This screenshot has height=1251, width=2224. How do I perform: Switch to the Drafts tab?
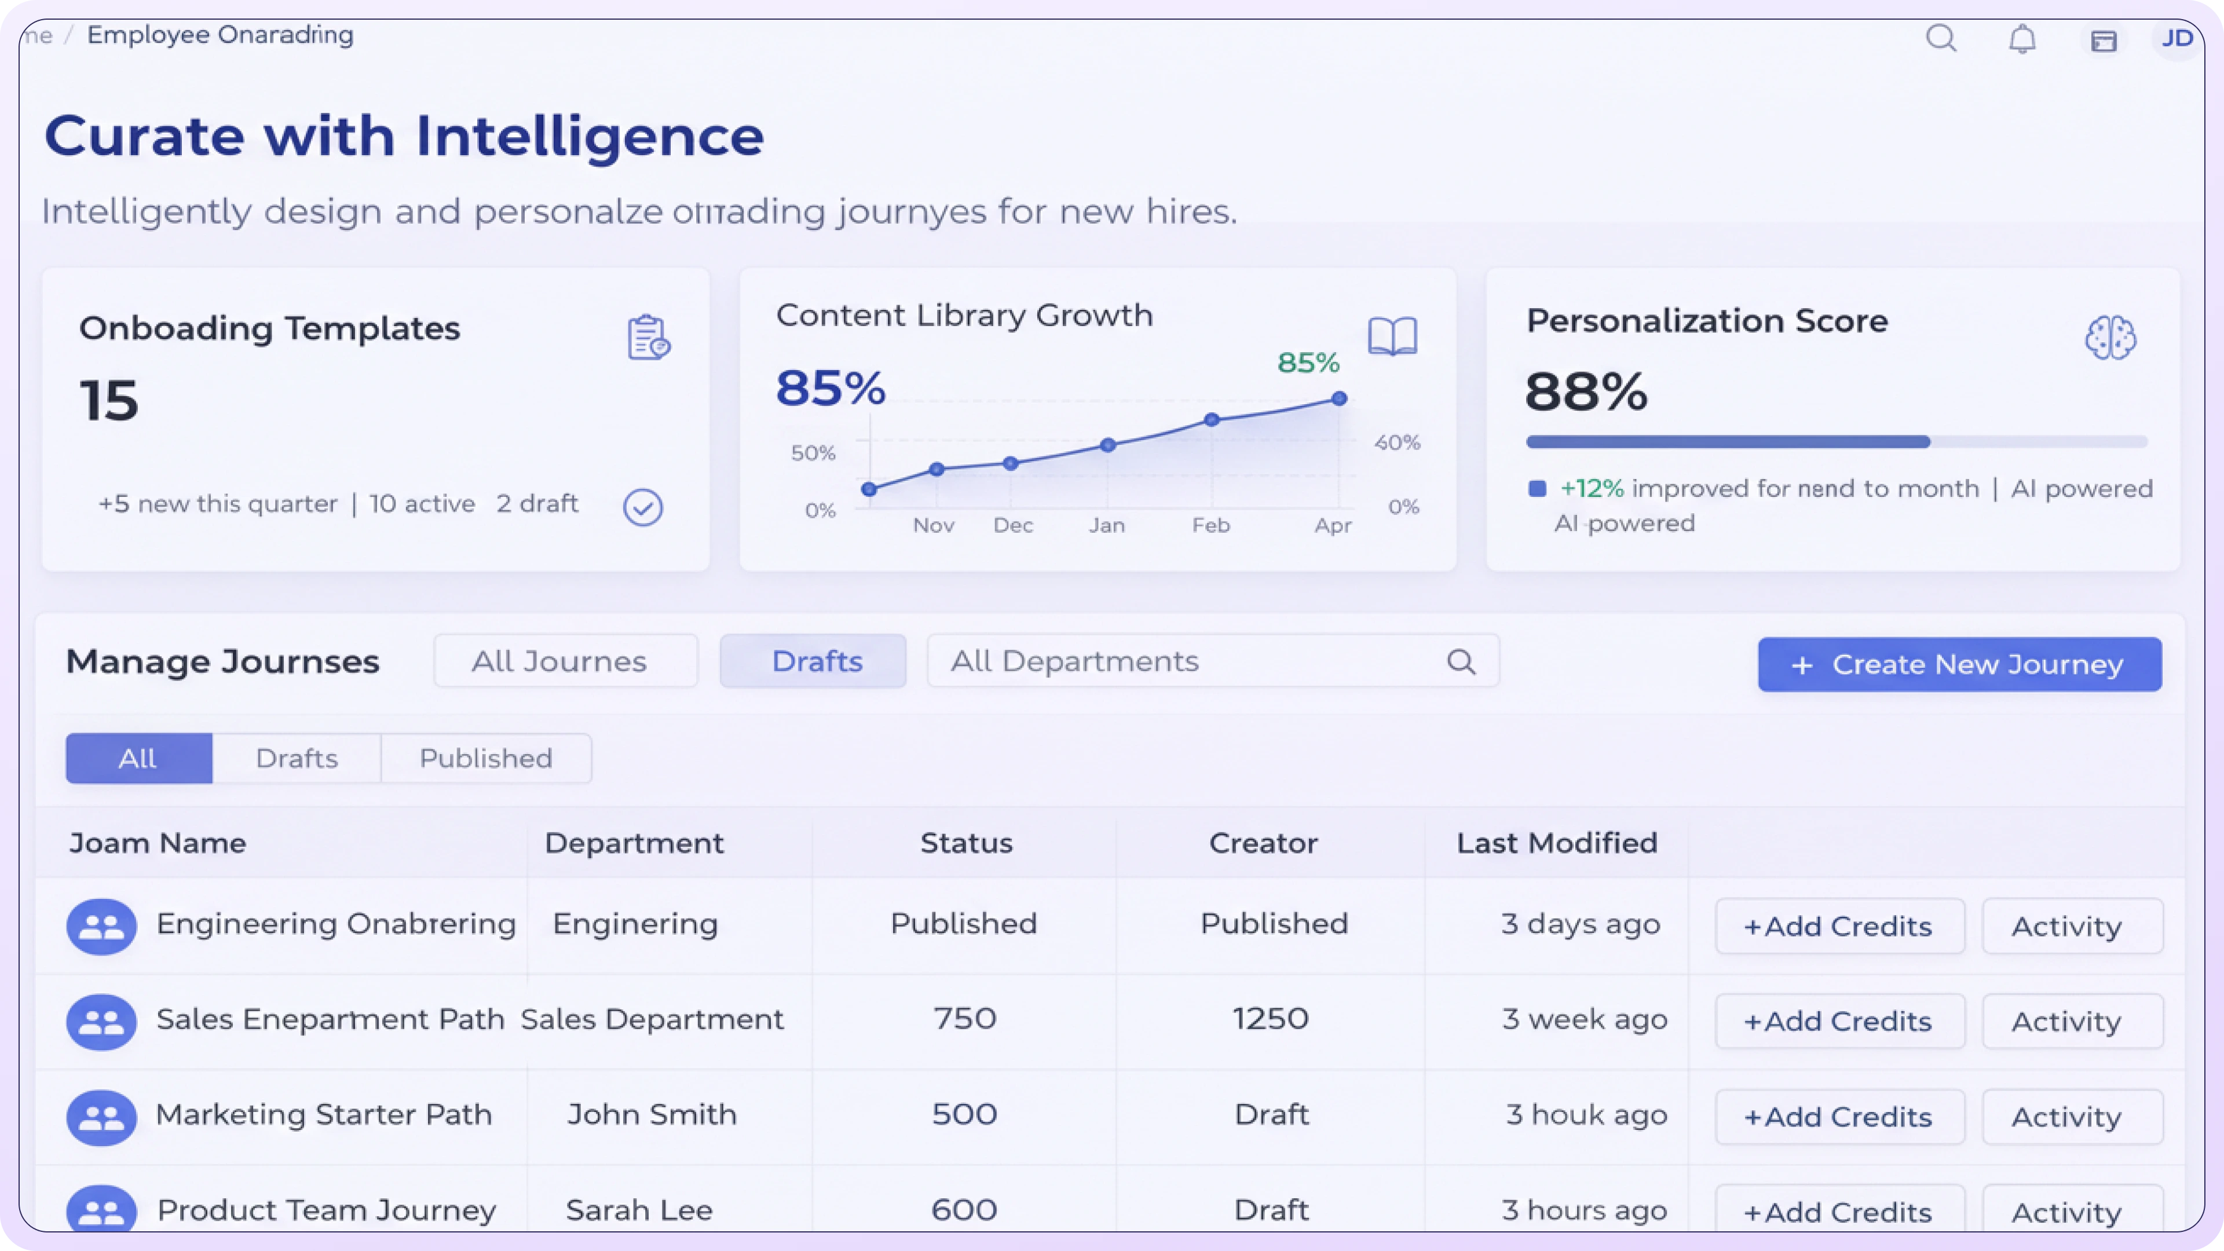click(296, 758)
